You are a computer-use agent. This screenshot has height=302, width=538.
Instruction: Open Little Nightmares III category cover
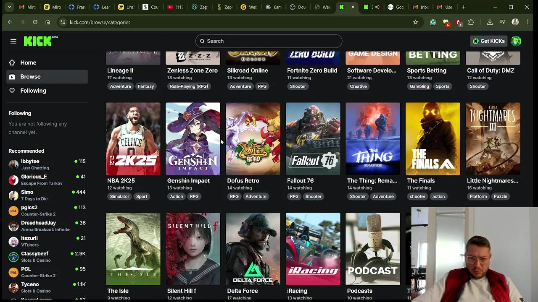tap(493, 139)
